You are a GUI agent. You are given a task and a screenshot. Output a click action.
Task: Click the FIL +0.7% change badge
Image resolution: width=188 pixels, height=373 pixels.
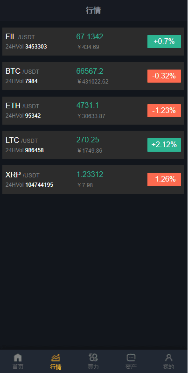click(164, 42)
